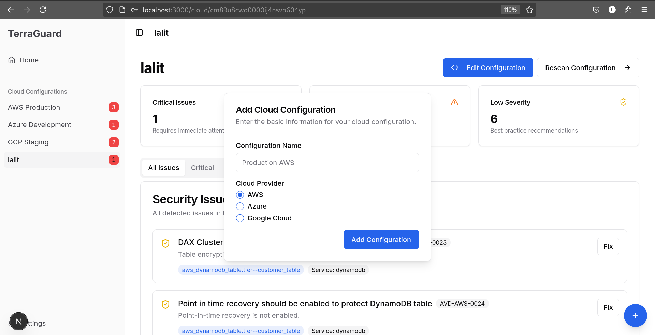Select the Azure cloud provider radio button
The height and width of the screenshot is (335, 655).
point(240,206)
